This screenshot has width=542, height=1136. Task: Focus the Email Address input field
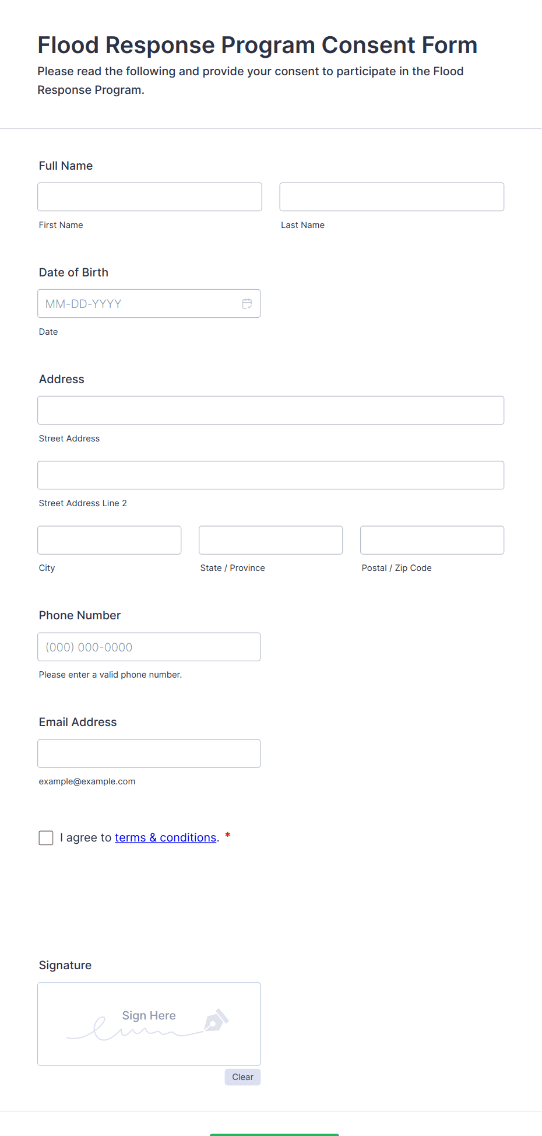pyautogui.click(x=149, y=753)
